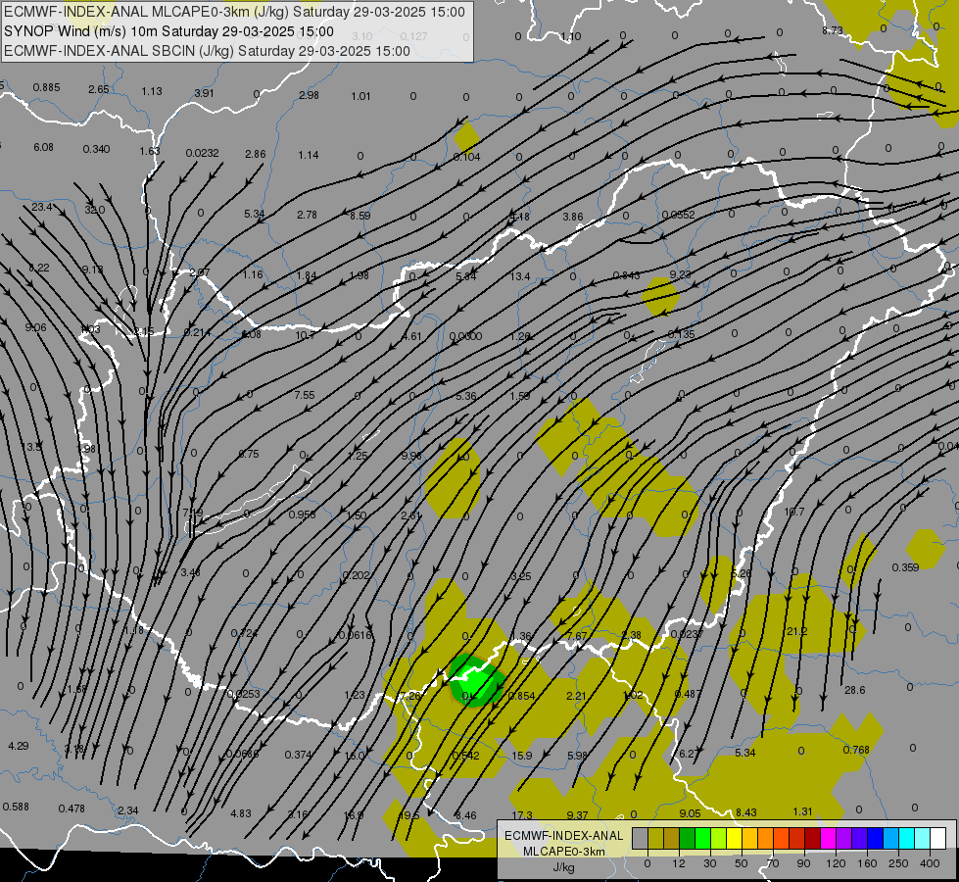Click the map value '13.4'
The height and width of the screenshot is (882, 959).
pos(520,276)
